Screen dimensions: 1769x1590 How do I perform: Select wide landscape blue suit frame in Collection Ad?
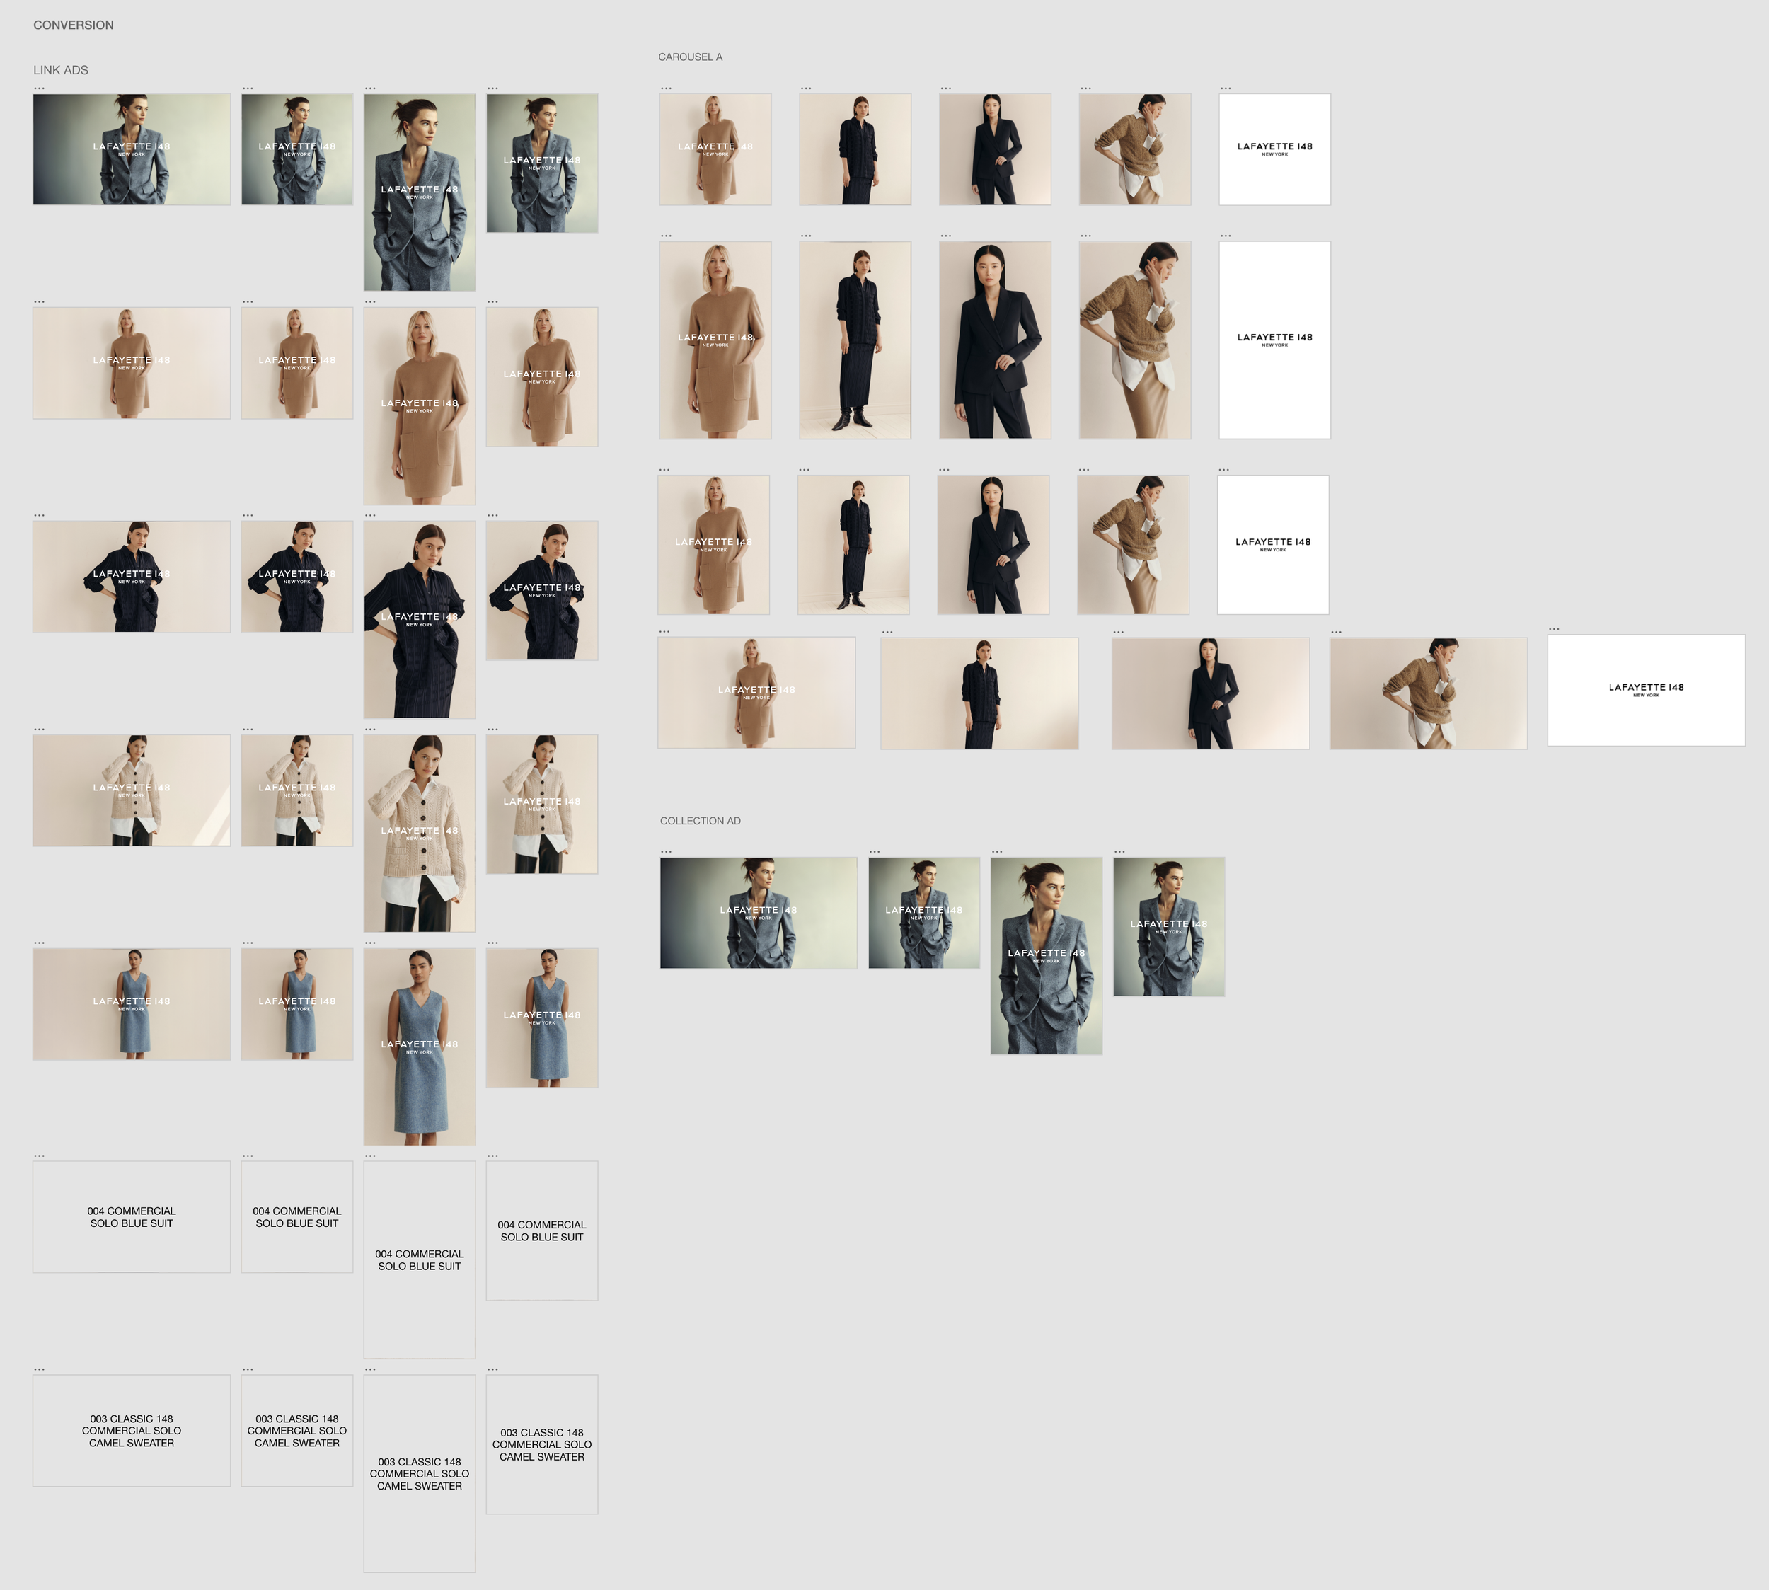tap(759, 913)
